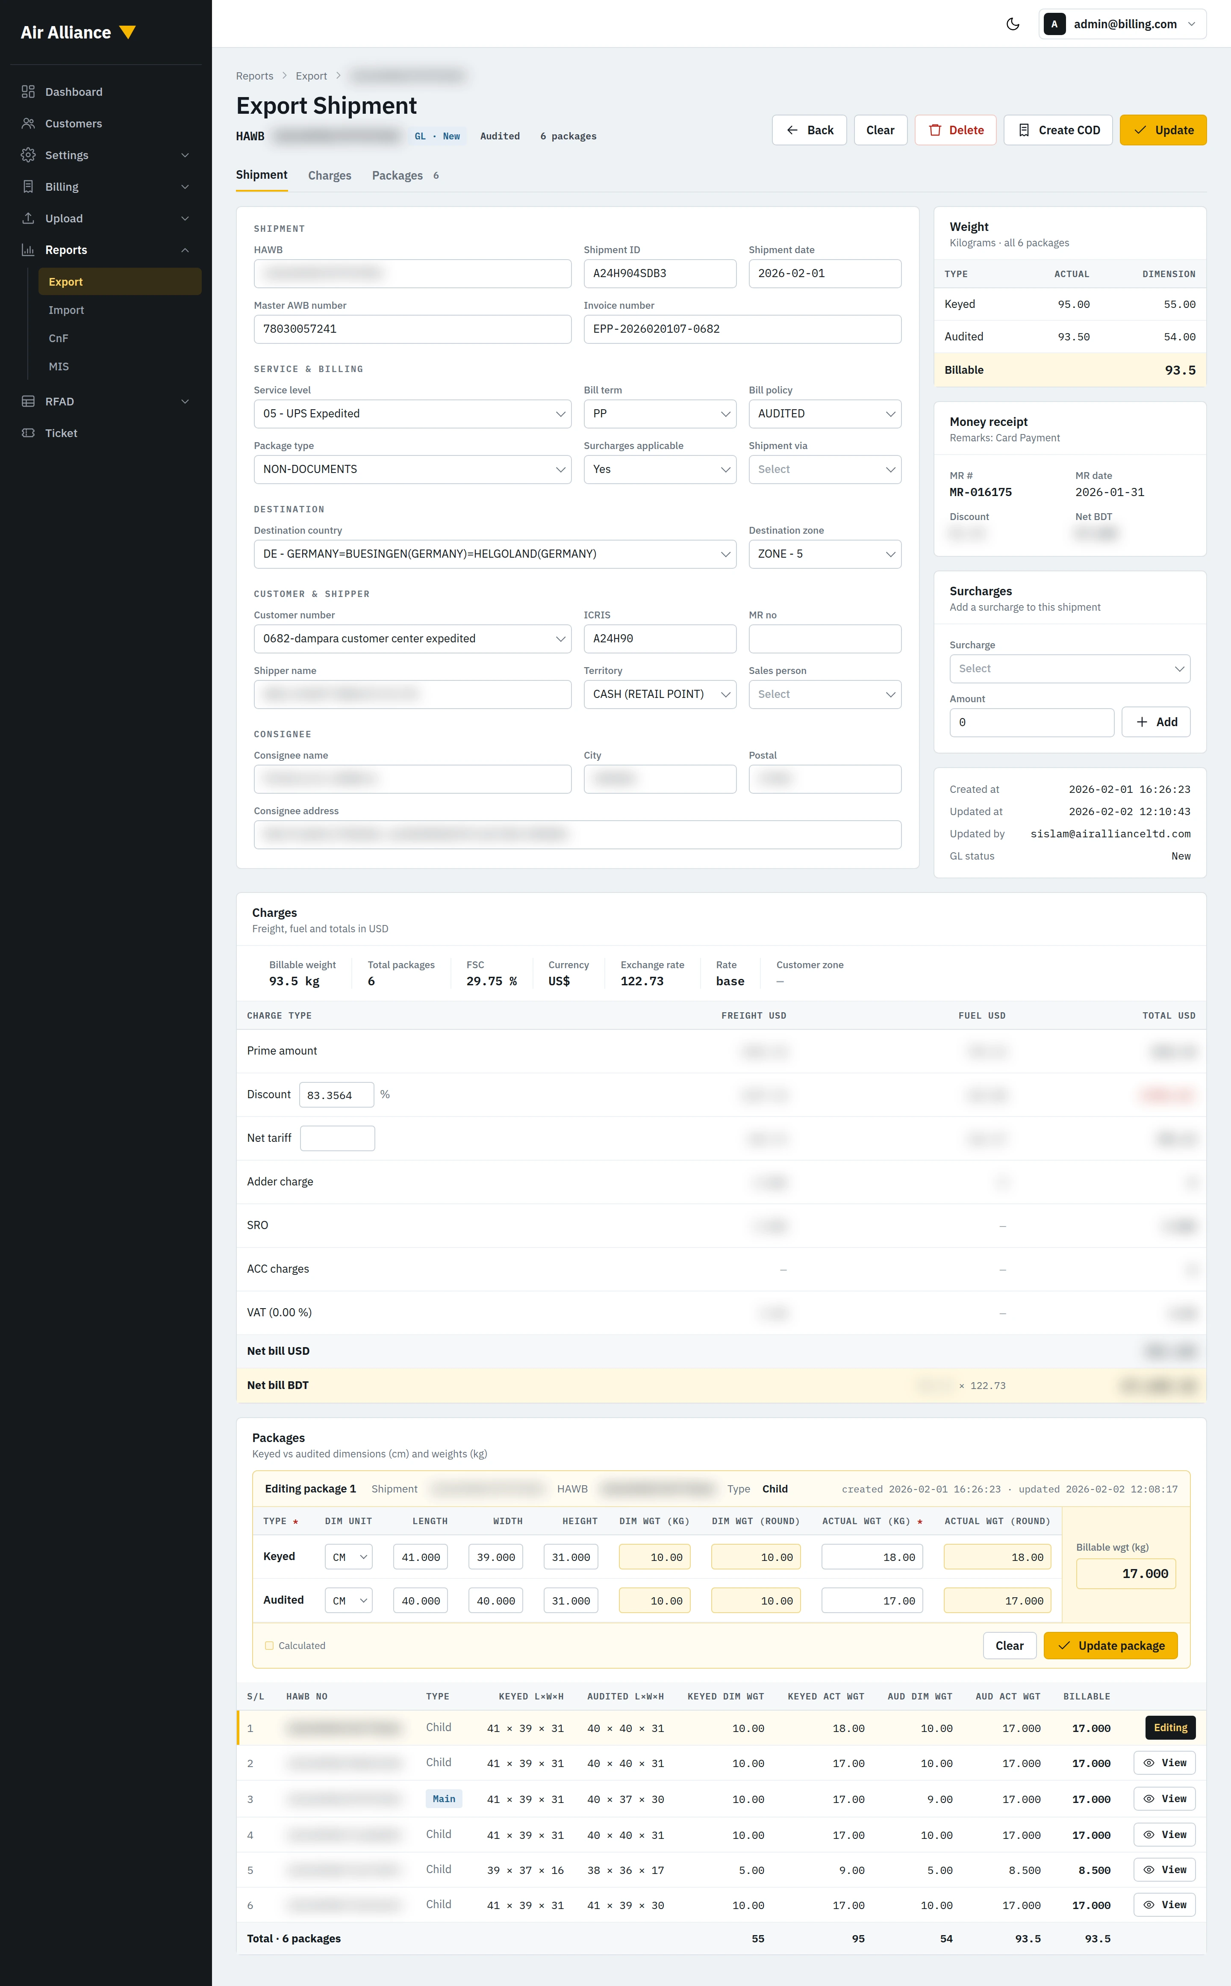Image resolution: width=1231 pixels, height=1986 pixels.
Task: Open admin@billing.com account menu
Action: point(1123,24)
